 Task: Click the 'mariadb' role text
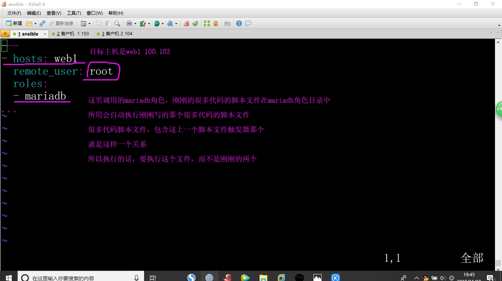pos(45,96)
